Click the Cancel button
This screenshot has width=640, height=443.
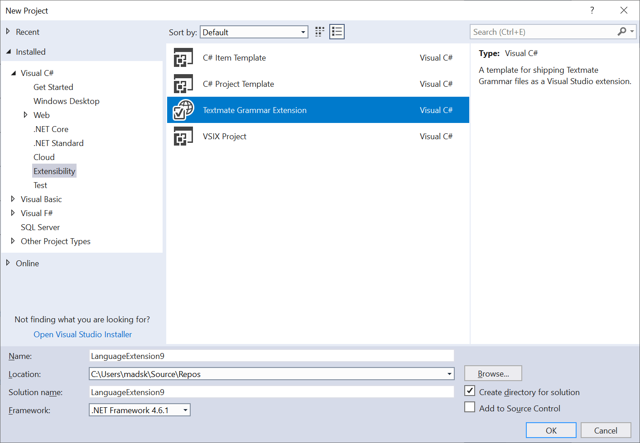pyautogui.click(x=606, y=430)
